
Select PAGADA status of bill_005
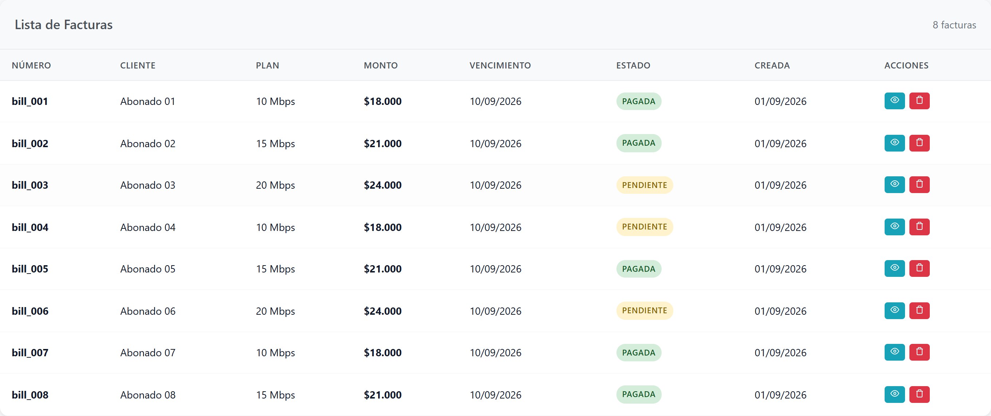639,269
